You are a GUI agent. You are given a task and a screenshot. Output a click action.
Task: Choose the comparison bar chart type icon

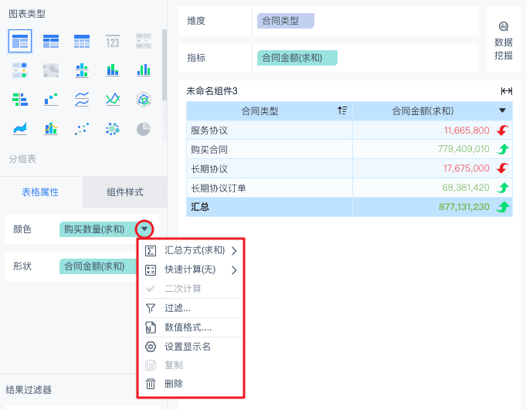(20, 100)
